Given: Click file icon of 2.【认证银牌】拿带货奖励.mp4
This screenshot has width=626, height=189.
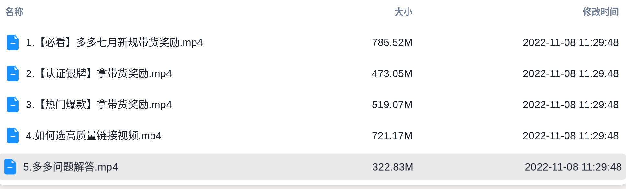Looking at the screenshot, I should pos(13,73).
